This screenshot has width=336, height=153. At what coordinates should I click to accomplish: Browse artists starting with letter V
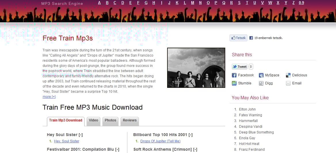click(x=262, y=3)
